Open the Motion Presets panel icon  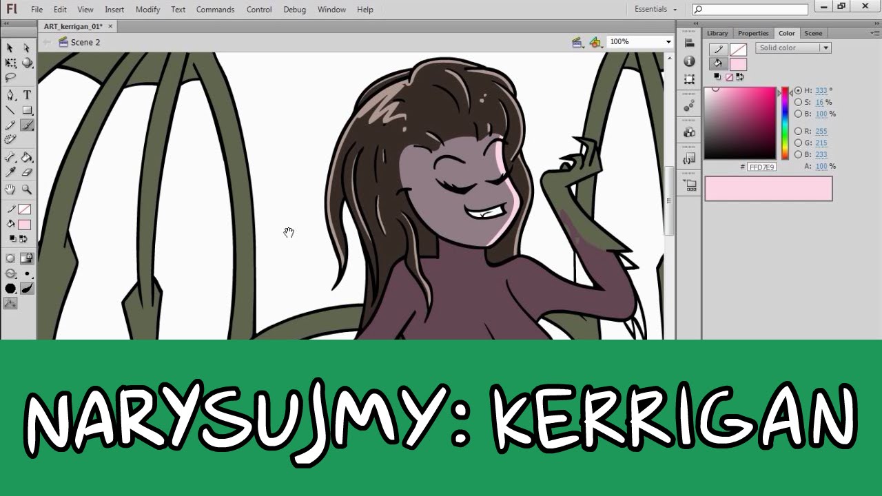tap(689, 106)
